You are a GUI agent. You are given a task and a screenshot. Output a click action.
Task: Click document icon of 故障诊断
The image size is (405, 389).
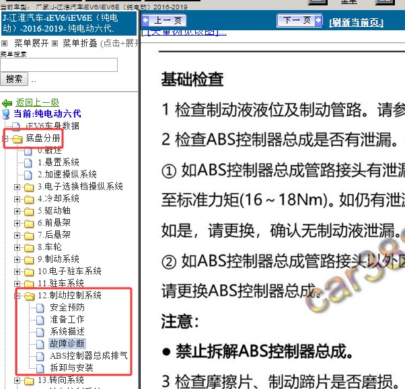coord(40,344)
